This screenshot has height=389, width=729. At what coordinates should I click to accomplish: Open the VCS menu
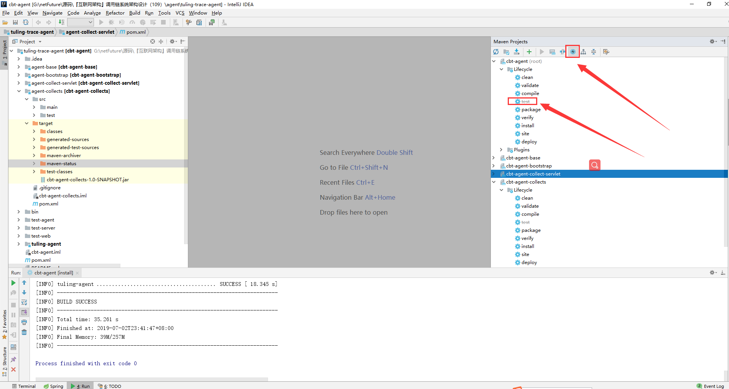[180, 13]
